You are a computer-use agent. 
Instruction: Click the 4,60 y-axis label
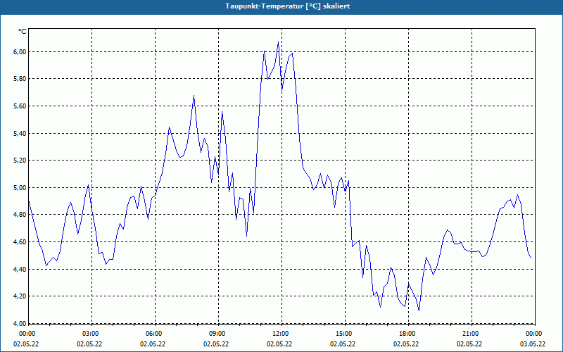coord(20,241)
